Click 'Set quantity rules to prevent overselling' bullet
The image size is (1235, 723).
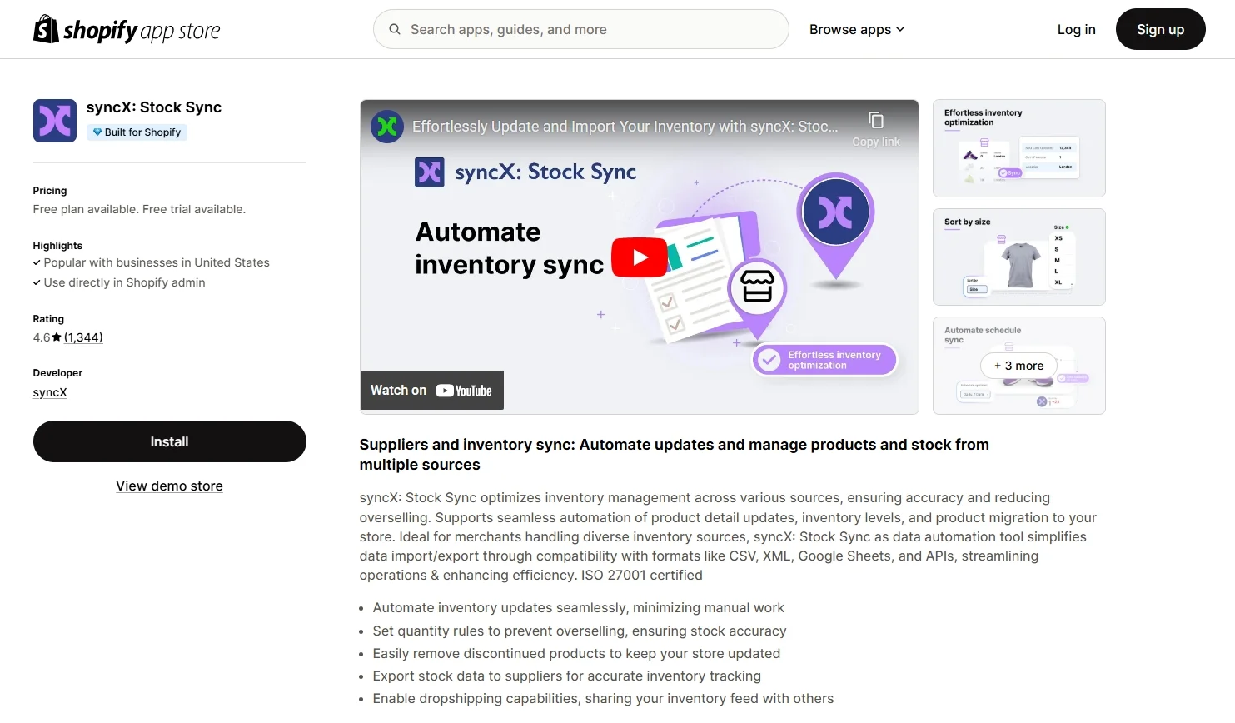point(580,631)
